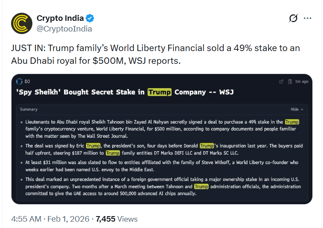Click the bullet mentioning 500,000 advanced AI chips
Screen dimensions: 323x228
coord(162,190)
